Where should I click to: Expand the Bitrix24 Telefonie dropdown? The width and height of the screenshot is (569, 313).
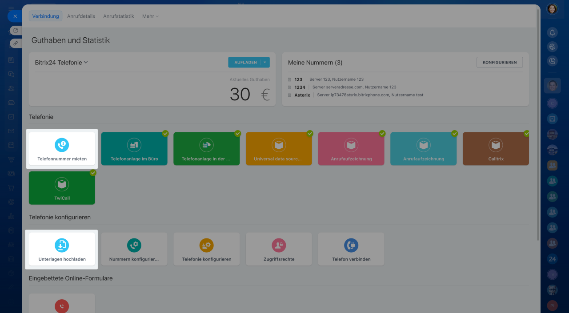click(x=86, y=63)
